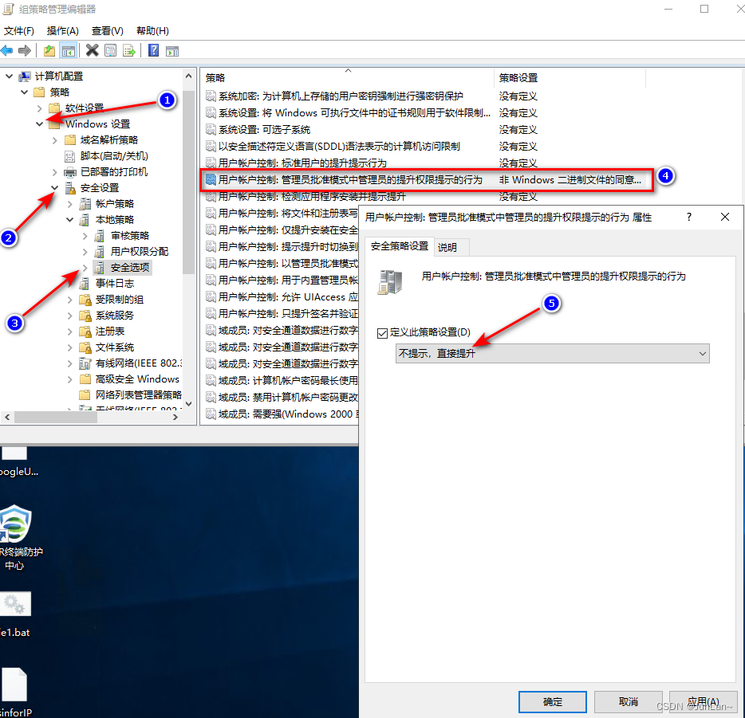The image size is (745, 718).
Task: Click the 域名解析策略 folder icon
Action: (x=70, y=140)
